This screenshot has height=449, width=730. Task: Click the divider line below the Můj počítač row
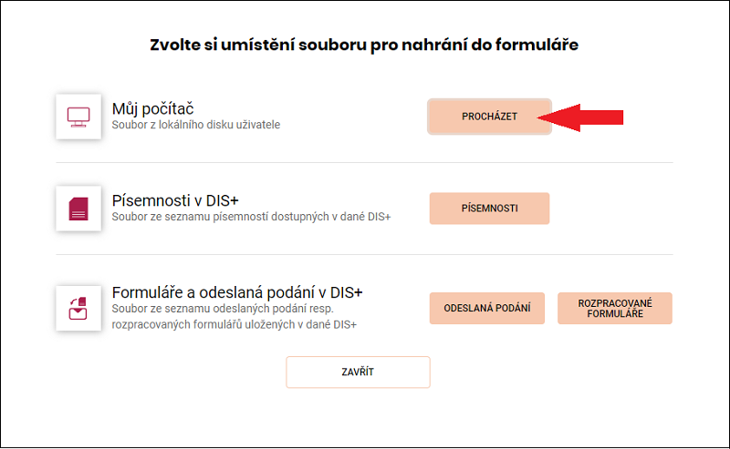click(364, 163)
